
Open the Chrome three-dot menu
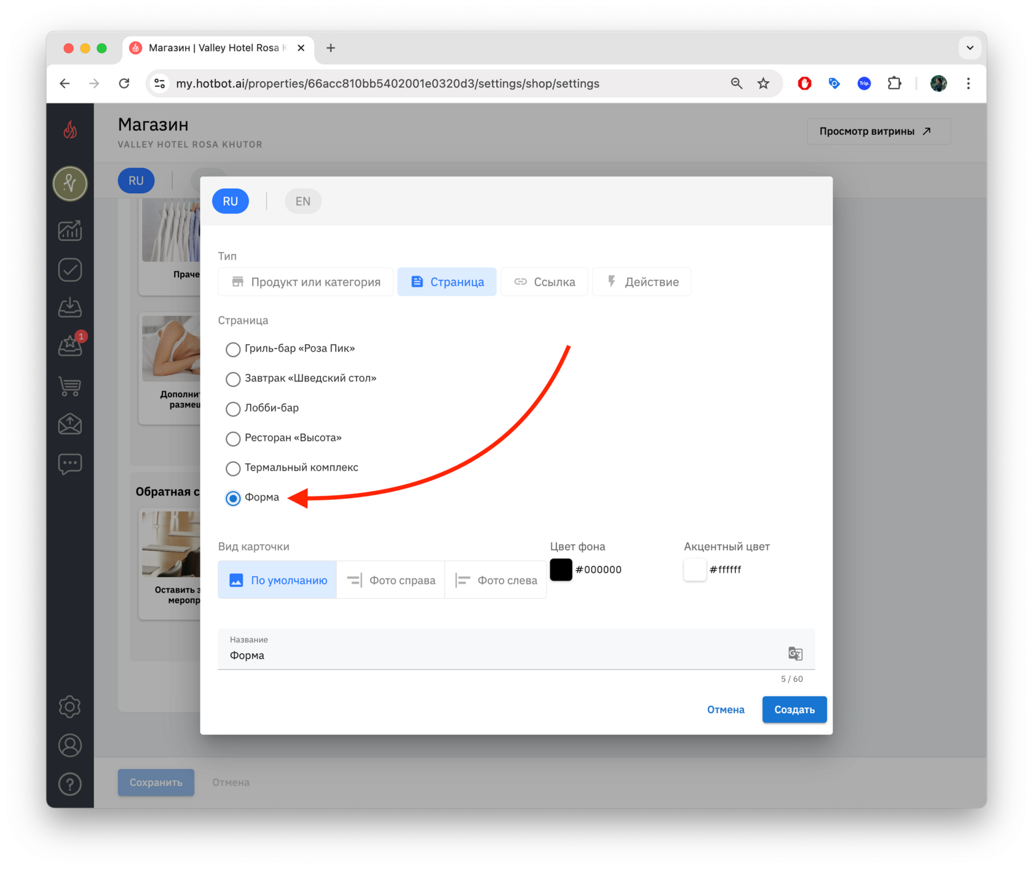pyautogui.click(x=968, y=83)
